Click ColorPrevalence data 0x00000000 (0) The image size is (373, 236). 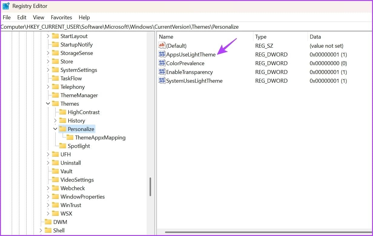click(x=328, y=63)
